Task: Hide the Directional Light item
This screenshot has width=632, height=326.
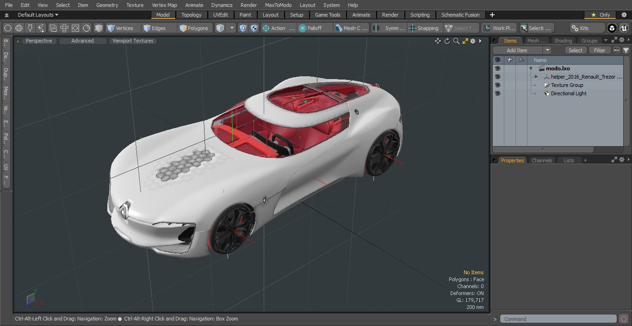Action: tap(497, 93)
